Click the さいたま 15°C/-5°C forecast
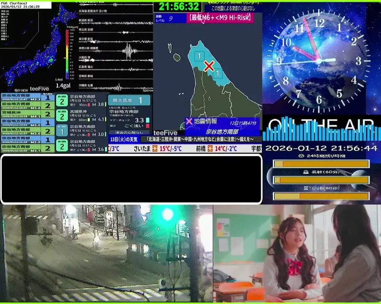This screenshot has width=381, height=304. 157,148
